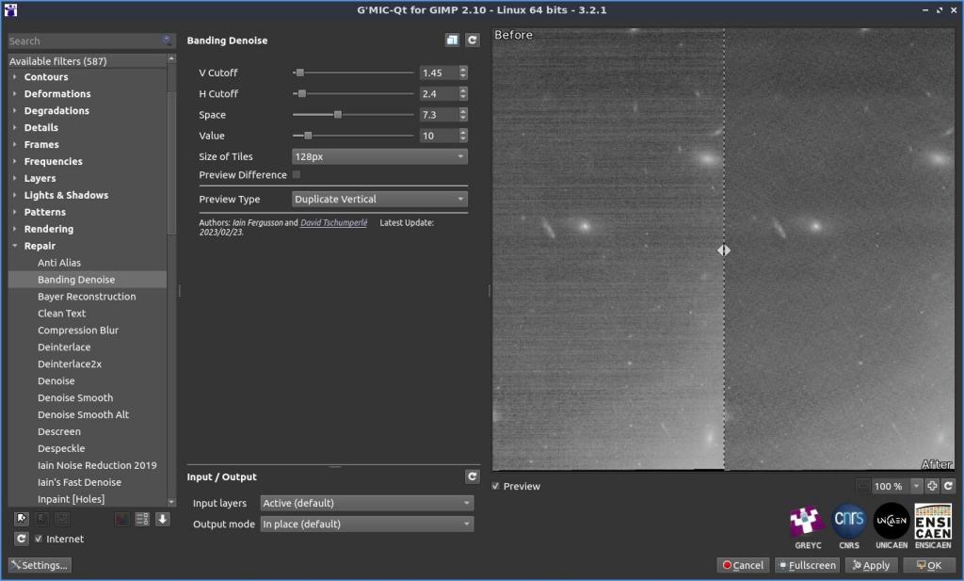The height and width of the screenshot is (581, 964).
Task: Toggle the Internet checkbox
Action: pyautogui.click(x=39, y=539)
